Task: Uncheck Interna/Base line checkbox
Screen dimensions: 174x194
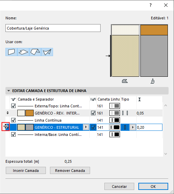Action: (13, 135)
